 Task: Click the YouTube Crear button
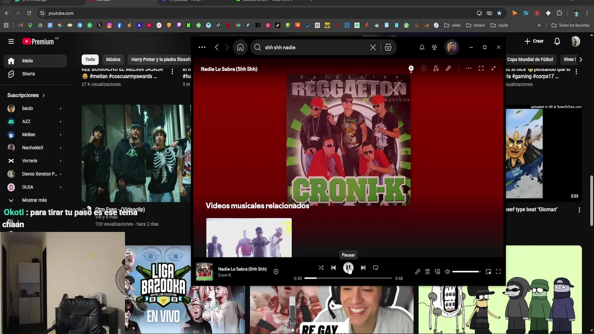534,41
